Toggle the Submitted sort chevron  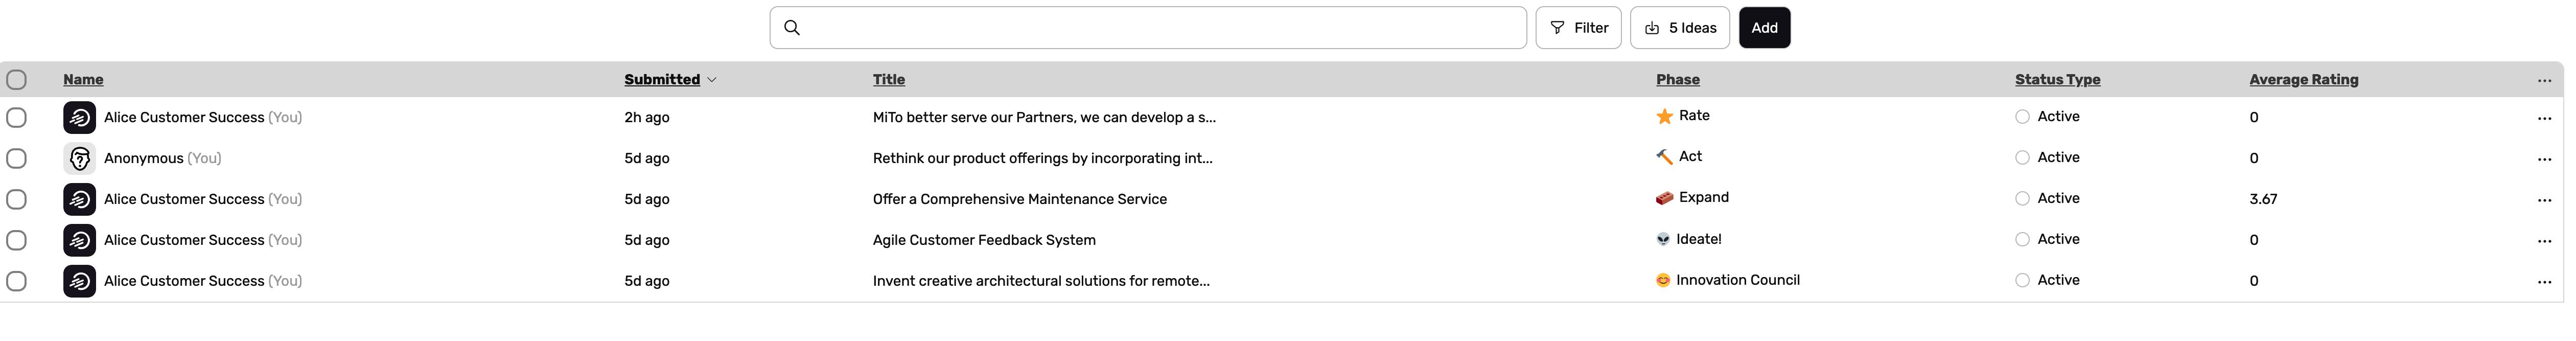point(712,80)
